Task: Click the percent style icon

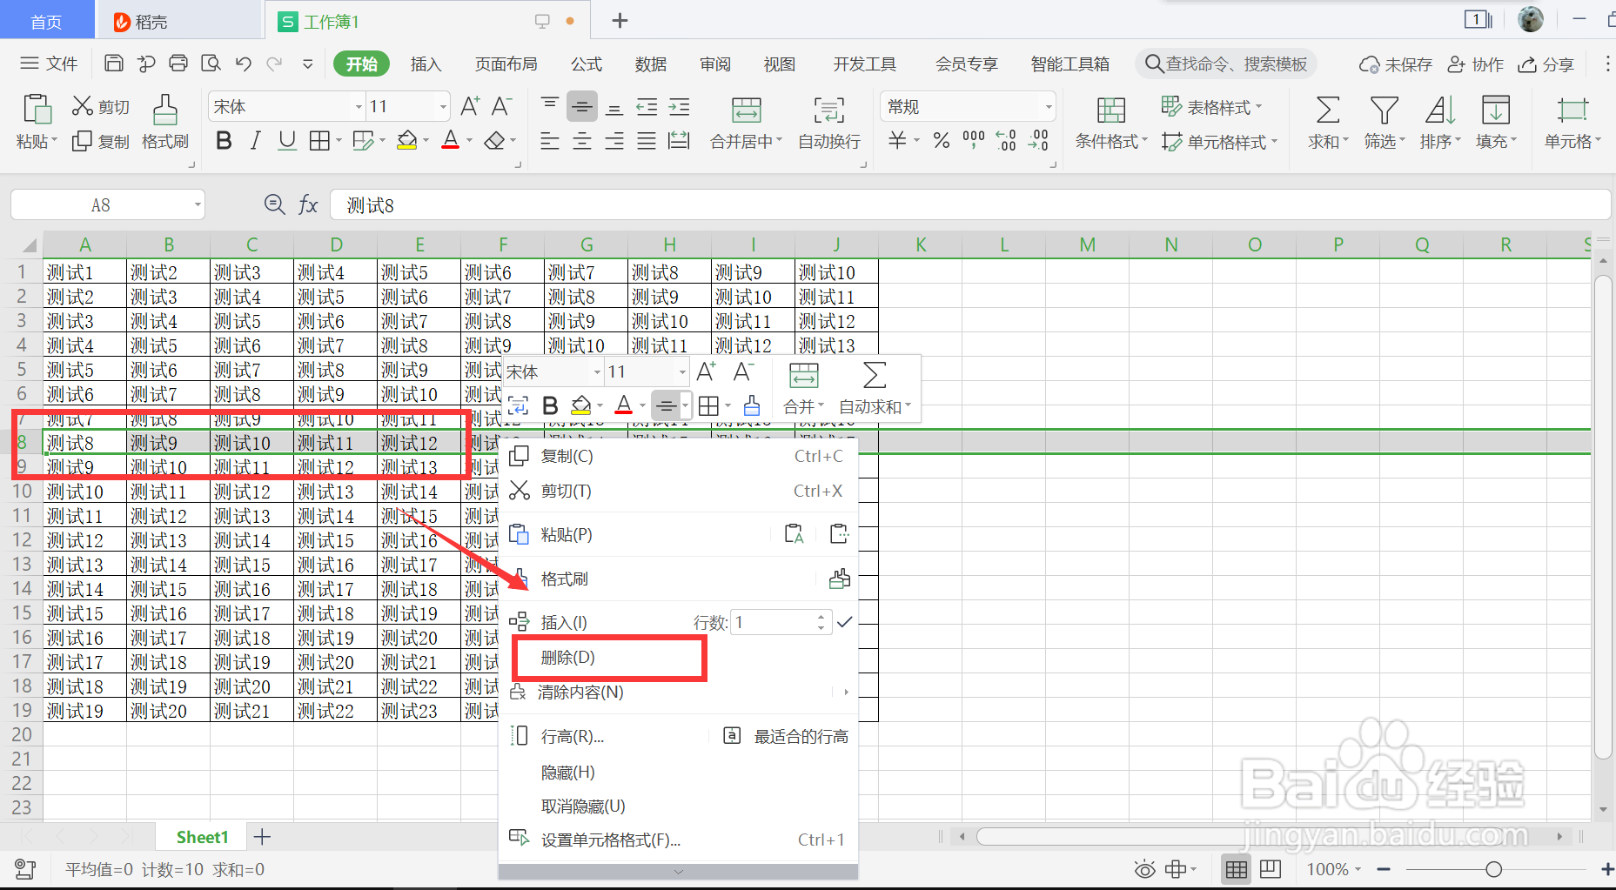Action: click(x=942, y=140)
